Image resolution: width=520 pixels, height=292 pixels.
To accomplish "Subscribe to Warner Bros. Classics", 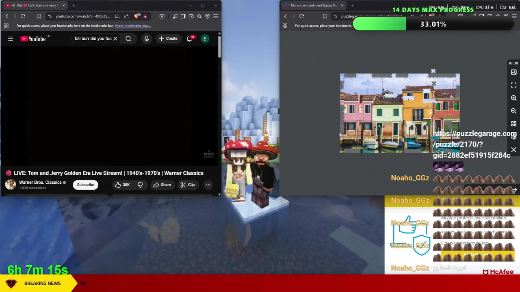I will click(85, 185).
